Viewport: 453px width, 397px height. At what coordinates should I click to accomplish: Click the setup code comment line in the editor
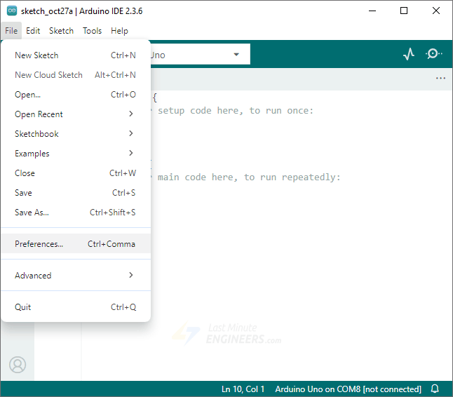[236, 111]
